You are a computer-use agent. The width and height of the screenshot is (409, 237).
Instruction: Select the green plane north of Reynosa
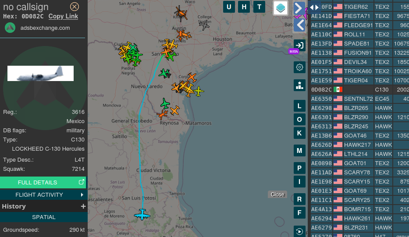point(165,104)
